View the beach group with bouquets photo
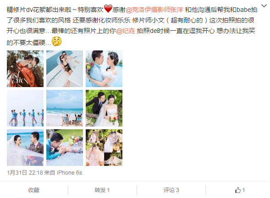Image resolution: width=270 pixels, height=198 pixels. pyautogui.click(x=25, y=108)
